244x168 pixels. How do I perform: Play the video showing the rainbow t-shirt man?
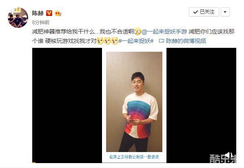coord(134,105)
